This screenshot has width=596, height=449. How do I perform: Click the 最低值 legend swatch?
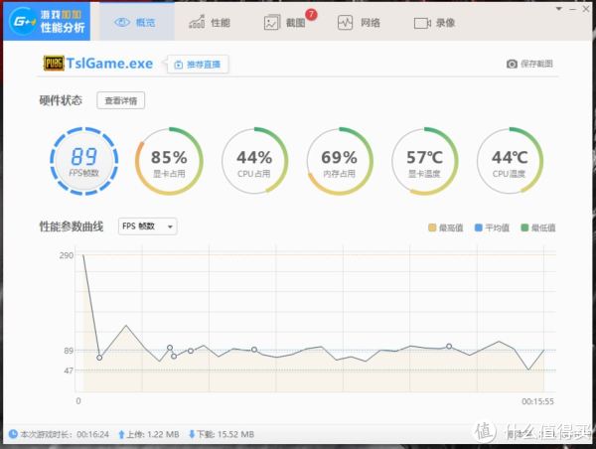(x=524, y=227)
